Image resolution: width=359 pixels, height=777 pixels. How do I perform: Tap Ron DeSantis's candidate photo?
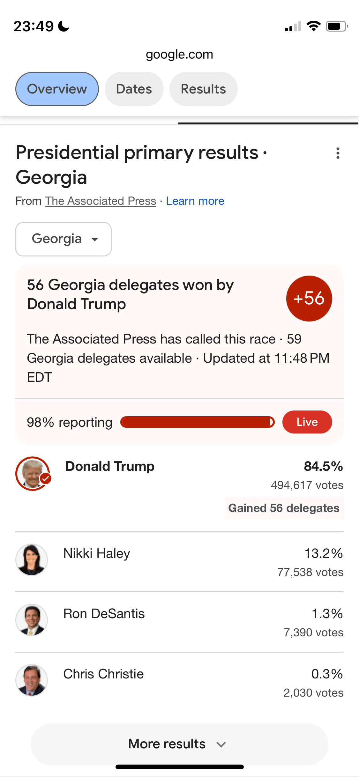[x=32, y=620]
